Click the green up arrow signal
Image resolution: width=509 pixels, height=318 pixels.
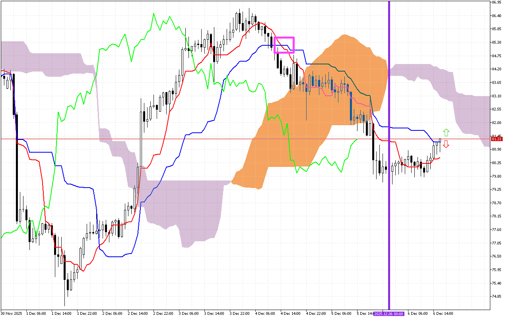coord(446,132)
